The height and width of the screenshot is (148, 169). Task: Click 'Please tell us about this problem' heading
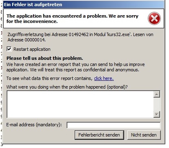(x=44, y=58)
